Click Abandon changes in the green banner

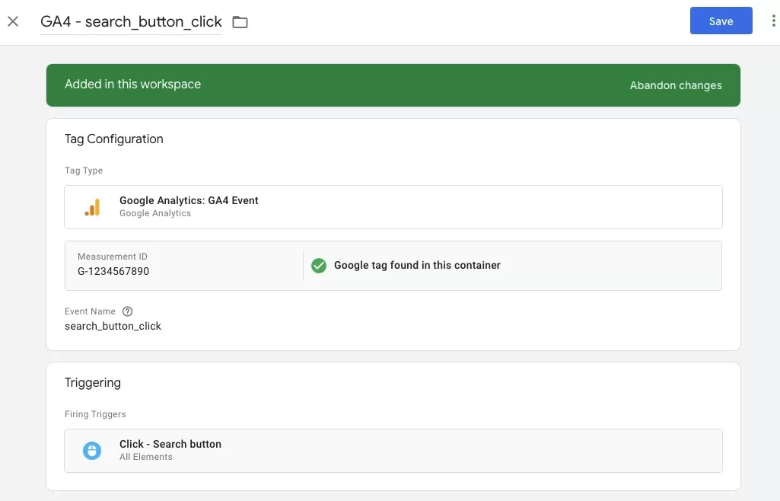[x=675, y=85]
